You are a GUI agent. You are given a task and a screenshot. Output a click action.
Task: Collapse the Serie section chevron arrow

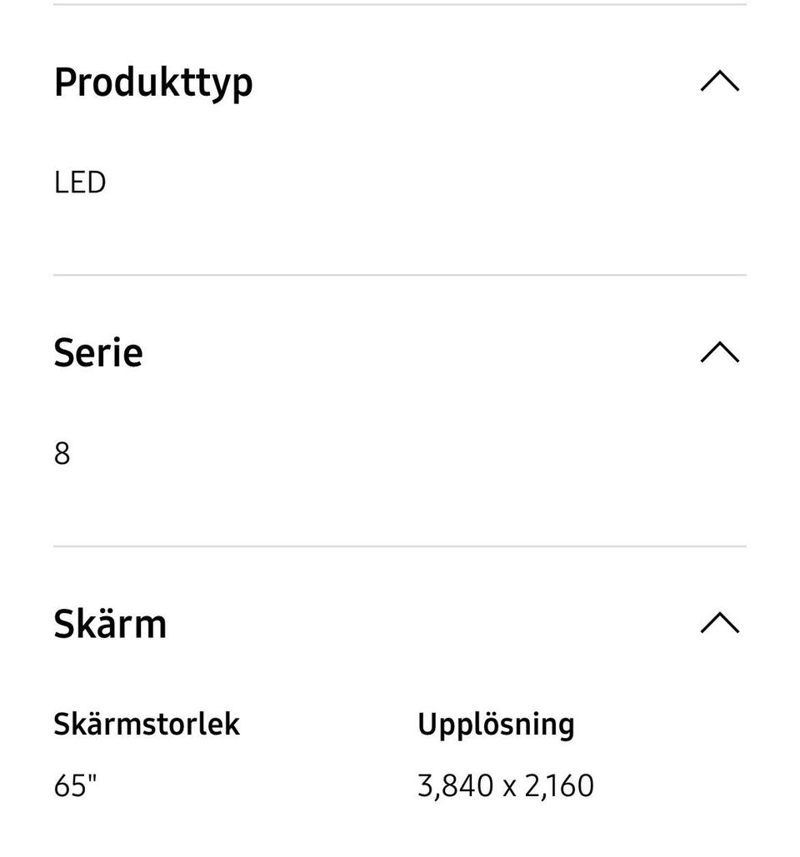[x=720, y=353]
